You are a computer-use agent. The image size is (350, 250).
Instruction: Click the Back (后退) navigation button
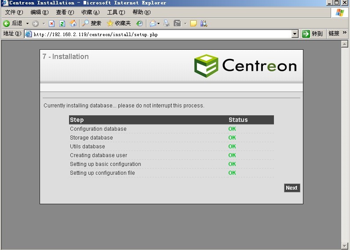pyautogui.click(x=13, y=23)
